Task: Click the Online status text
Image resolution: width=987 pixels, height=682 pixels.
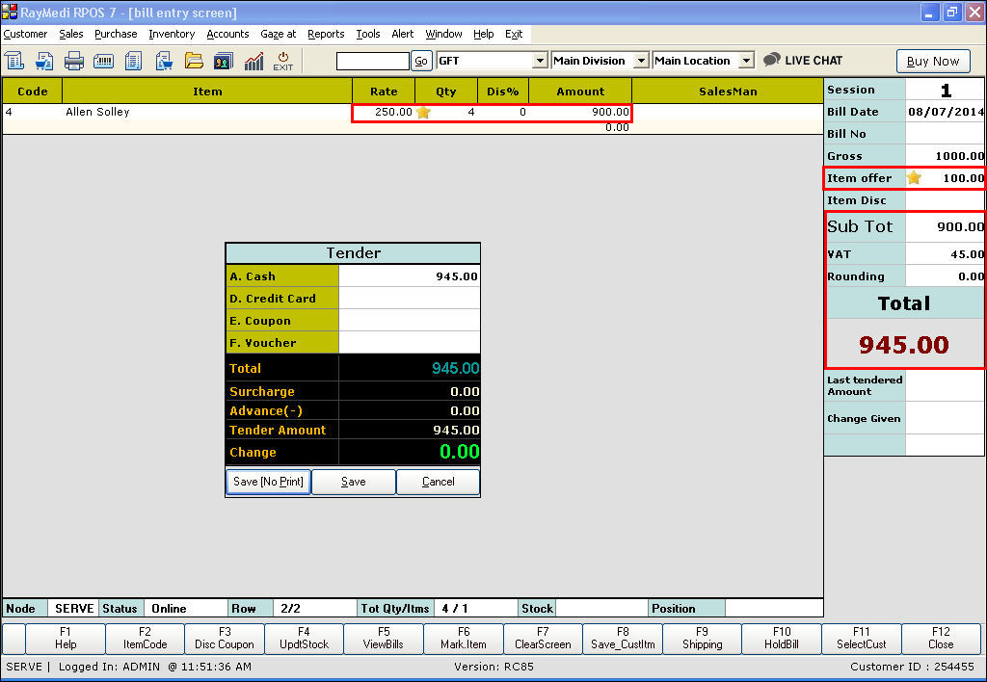Action: point(169,609)
